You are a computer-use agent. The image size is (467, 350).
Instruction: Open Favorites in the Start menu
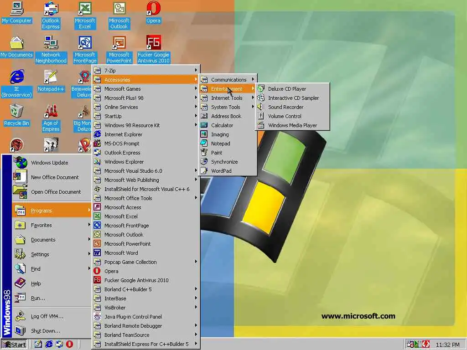tap(52, 225)
